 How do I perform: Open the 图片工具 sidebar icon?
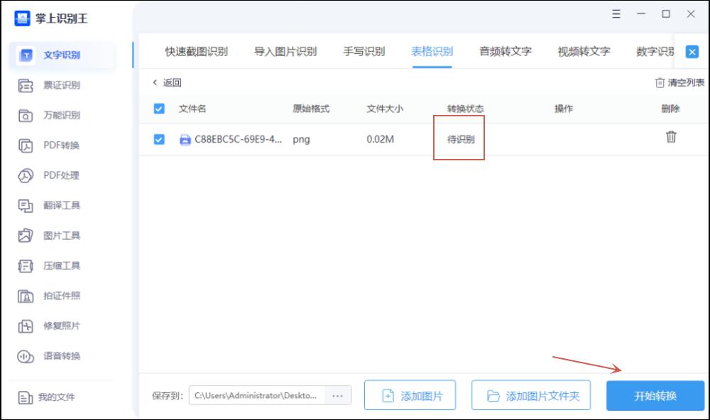26,236
